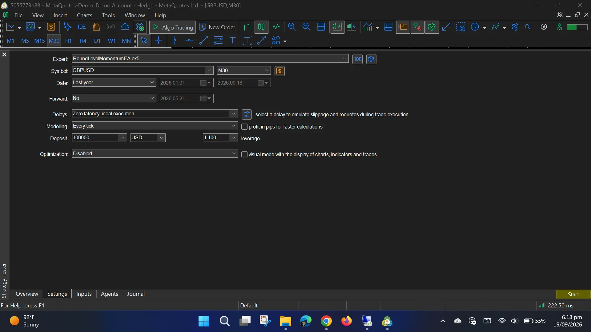Select the Crosshair tool

[x=159, y=41]
